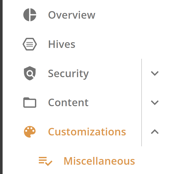
Task: Click the Security shield icon
Action: pyautogui.click(x=30, y=73)
